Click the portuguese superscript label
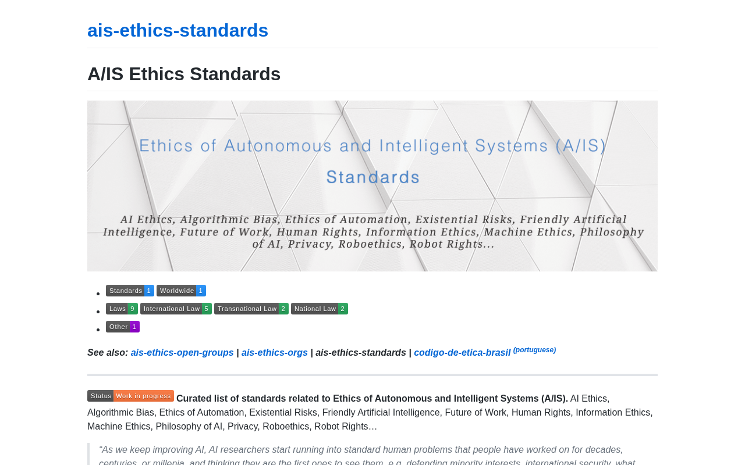This screenshot has width=745, height=465. click(534, 350)
